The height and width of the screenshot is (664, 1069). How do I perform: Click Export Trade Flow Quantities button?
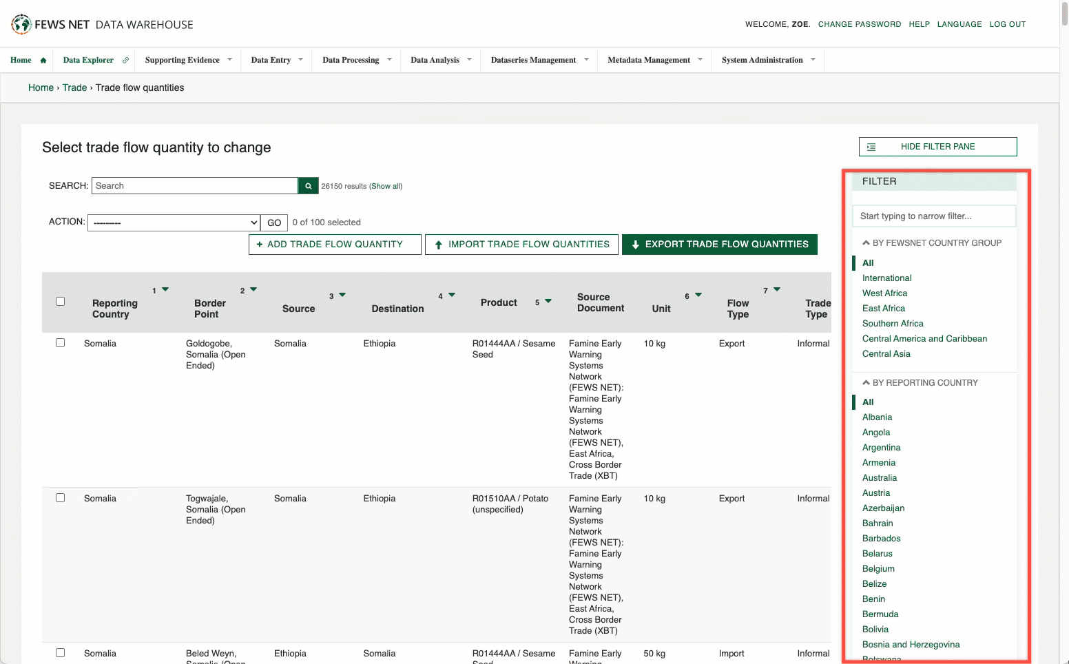tap(719, 245)
